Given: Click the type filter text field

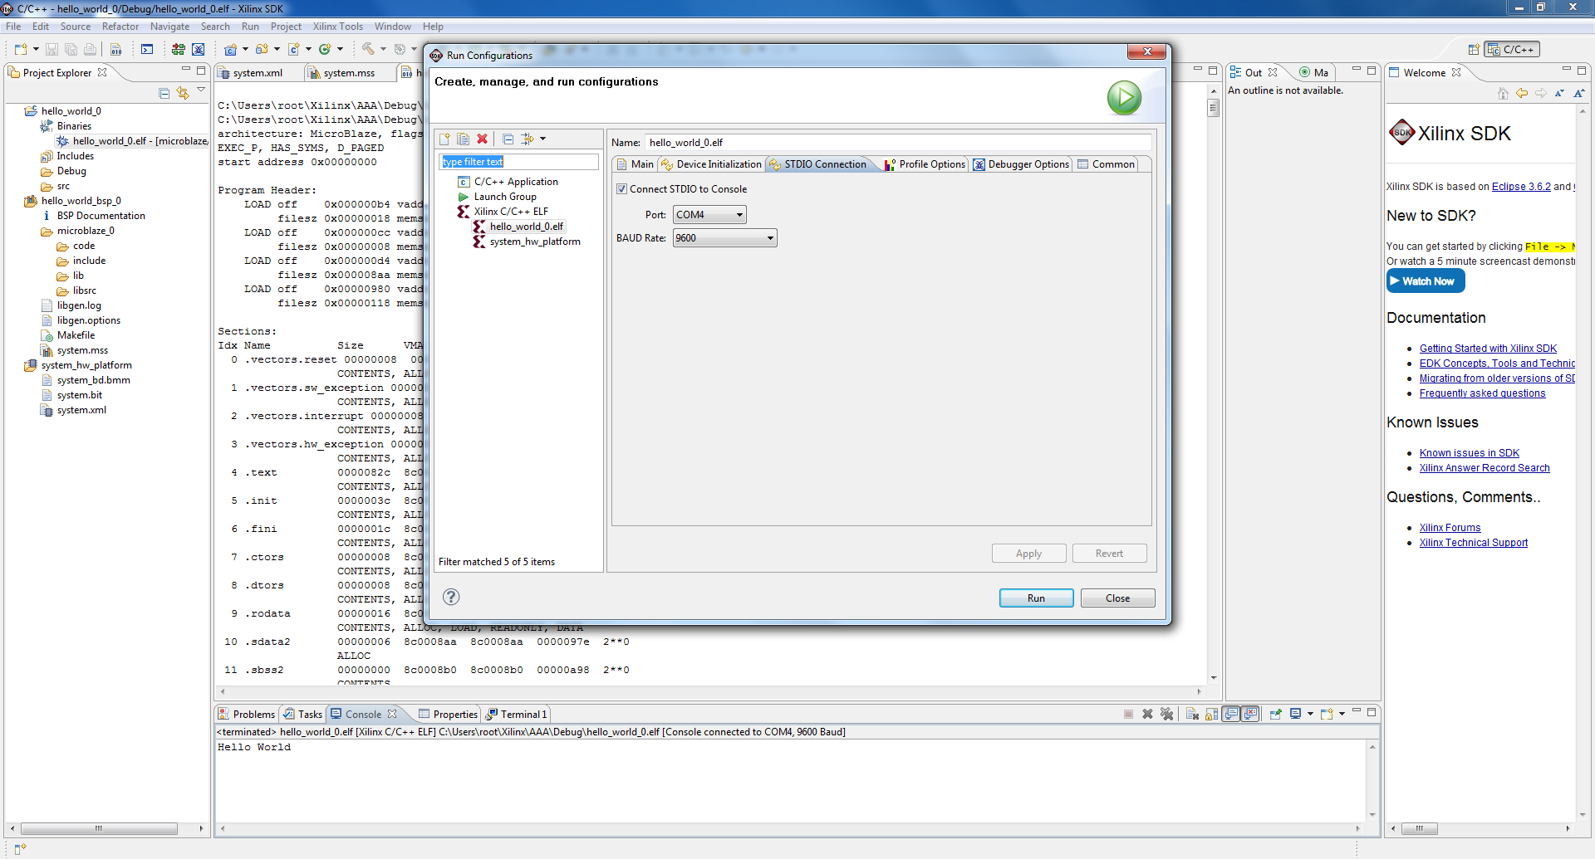Looking at the screenshot, I should pos(518,162).
